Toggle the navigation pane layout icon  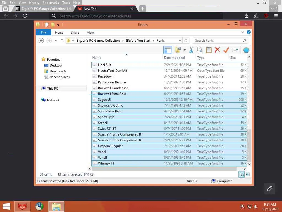click(168, 50)
